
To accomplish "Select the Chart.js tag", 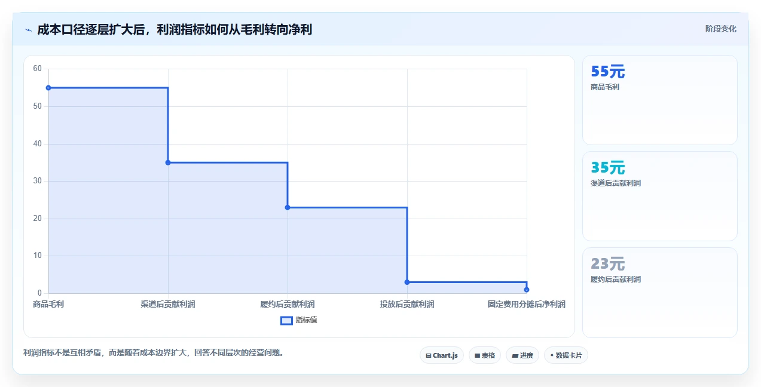I will click(x=442, y=355).
